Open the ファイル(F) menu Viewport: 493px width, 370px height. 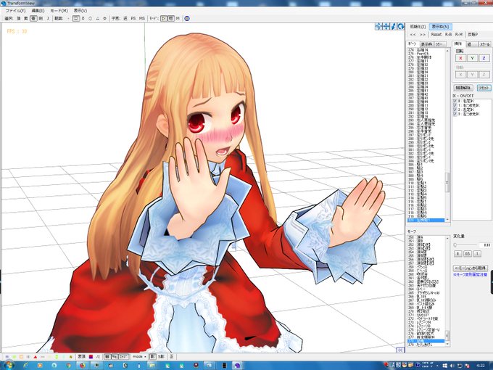[x=15, y=11]
